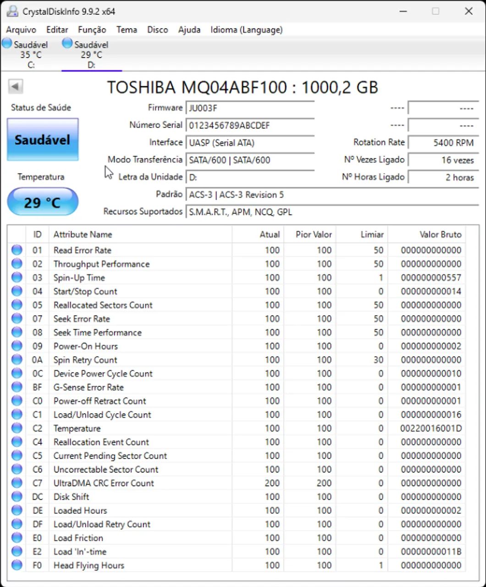
Task: Click status orb of Throughput Performance row
Action: [x=17, y=264]
